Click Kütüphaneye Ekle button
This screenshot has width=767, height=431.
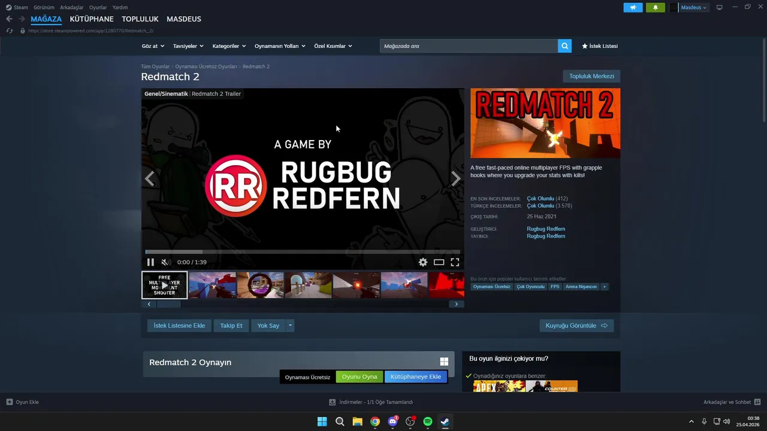point(416,377)
